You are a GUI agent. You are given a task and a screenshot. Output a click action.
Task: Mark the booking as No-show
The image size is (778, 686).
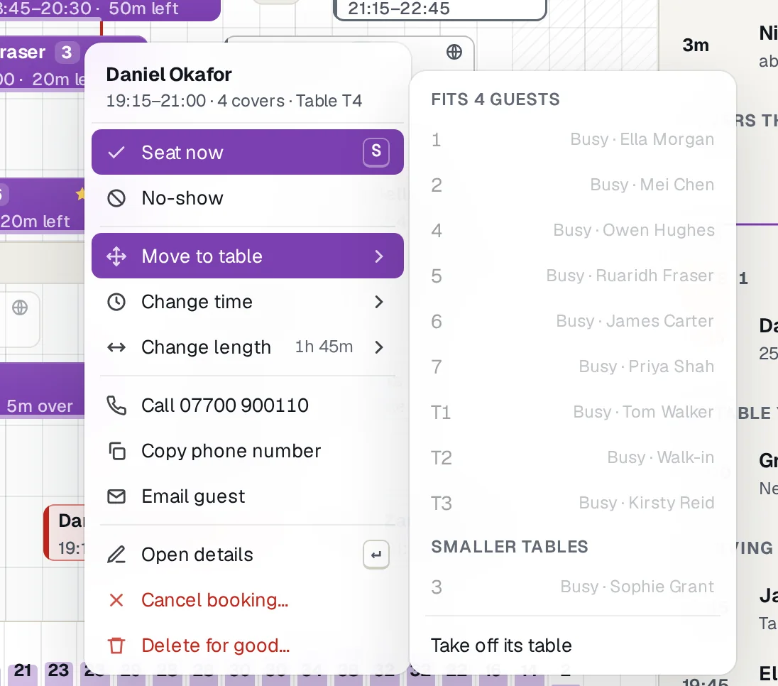point(248,199)
